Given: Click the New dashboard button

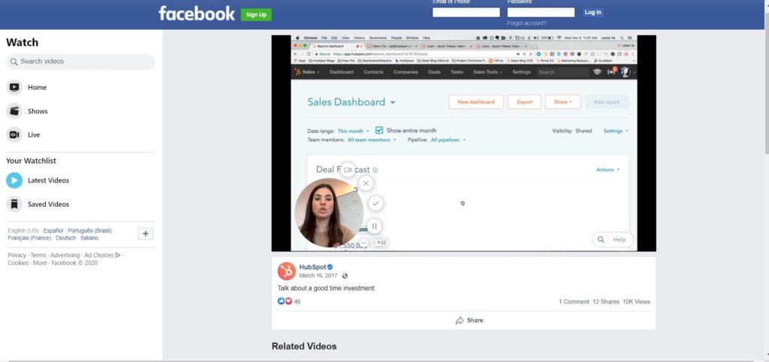Looking at the screenshot, I should tap(475, 102).
